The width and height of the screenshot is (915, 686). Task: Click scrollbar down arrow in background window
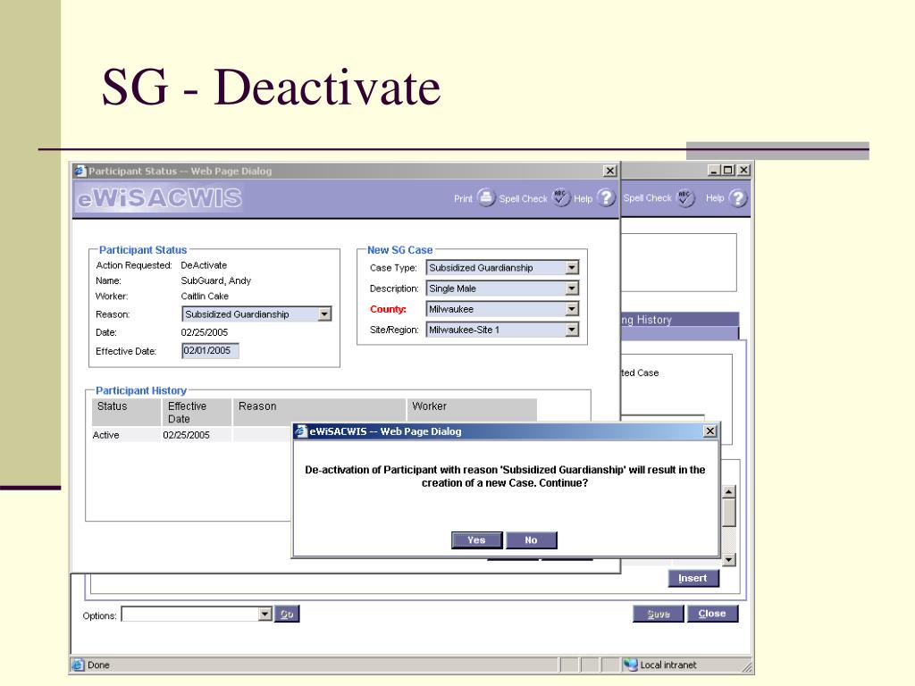coord(728,560)
